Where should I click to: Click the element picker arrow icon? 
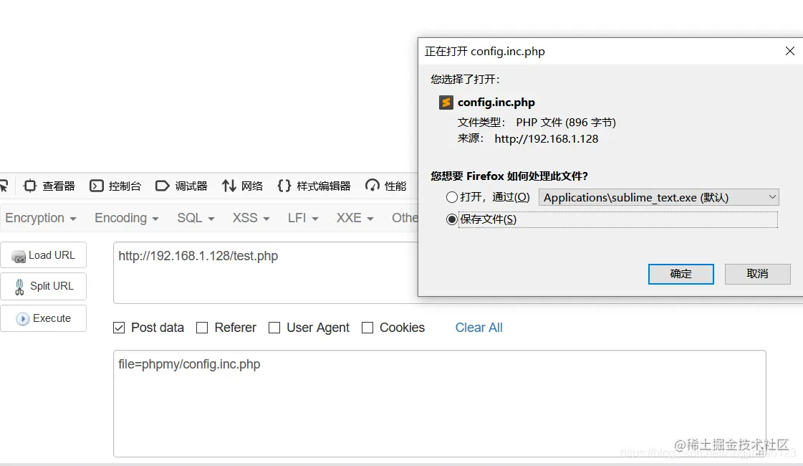(x=4, y=186)
